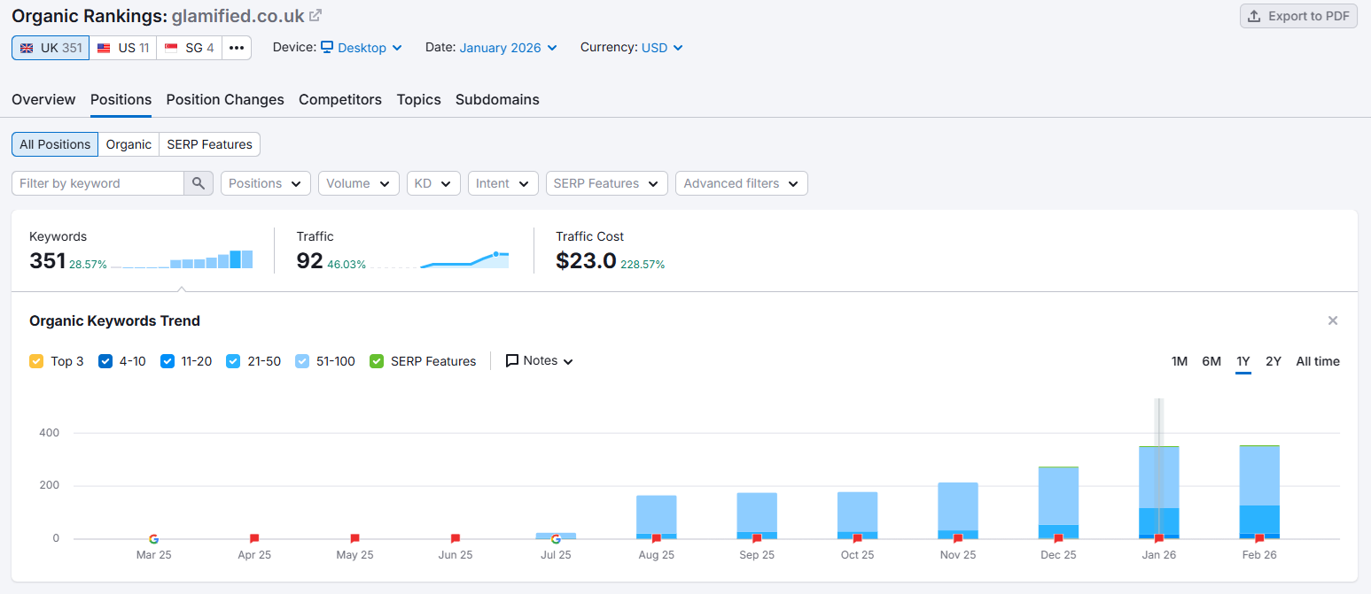Set chart range to 2Y
Image resolution: width=1371 pixels, height=594 pixels.
pyautogui.click(x=1274, y=361)
